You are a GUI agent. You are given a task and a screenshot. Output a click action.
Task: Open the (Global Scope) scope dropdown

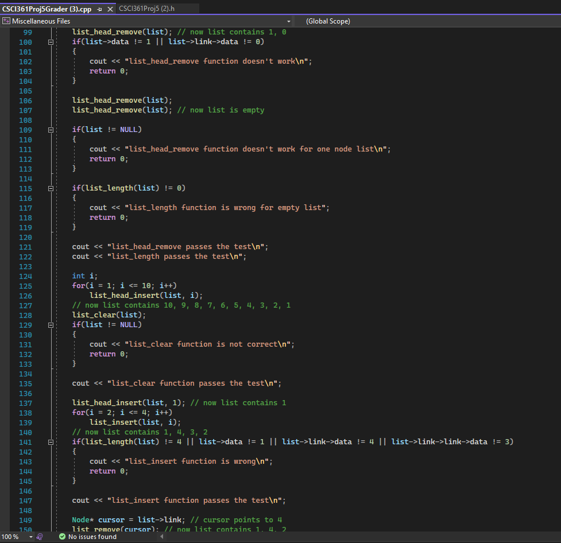[328, 21]
